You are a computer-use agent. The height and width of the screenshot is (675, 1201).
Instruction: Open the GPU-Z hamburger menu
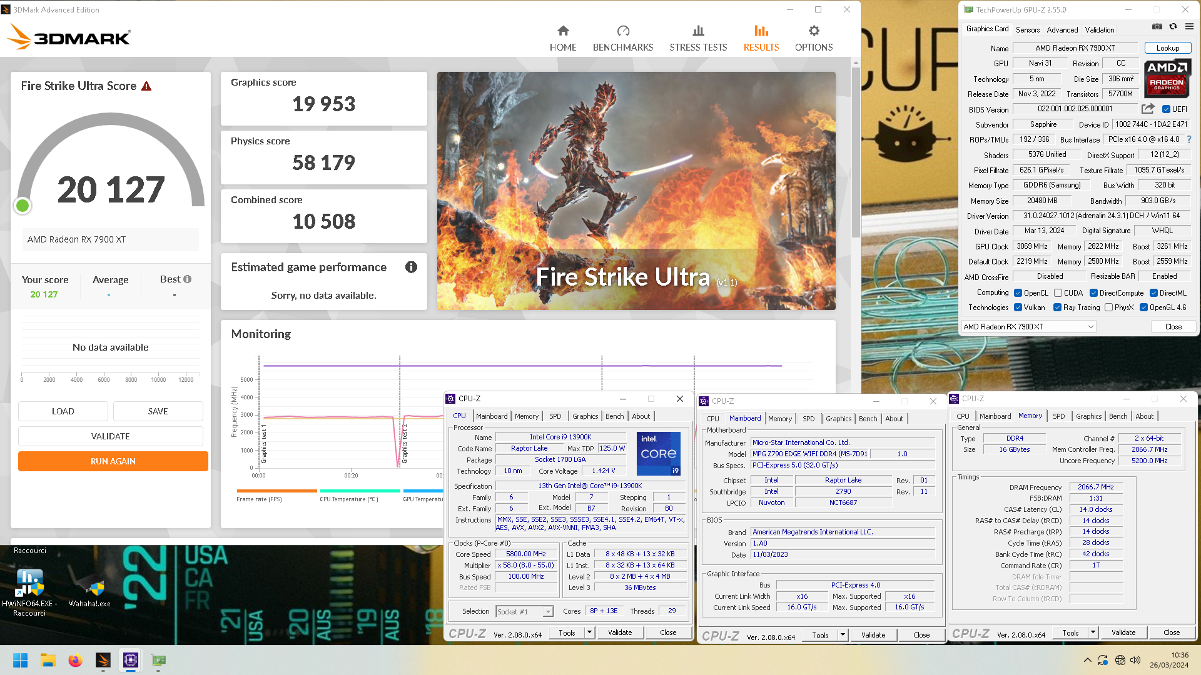click(x=1189, y=26)
